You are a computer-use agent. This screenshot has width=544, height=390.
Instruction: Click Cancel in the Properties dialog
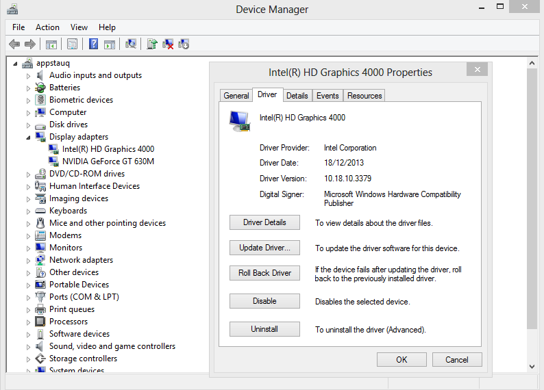(456, 359)
